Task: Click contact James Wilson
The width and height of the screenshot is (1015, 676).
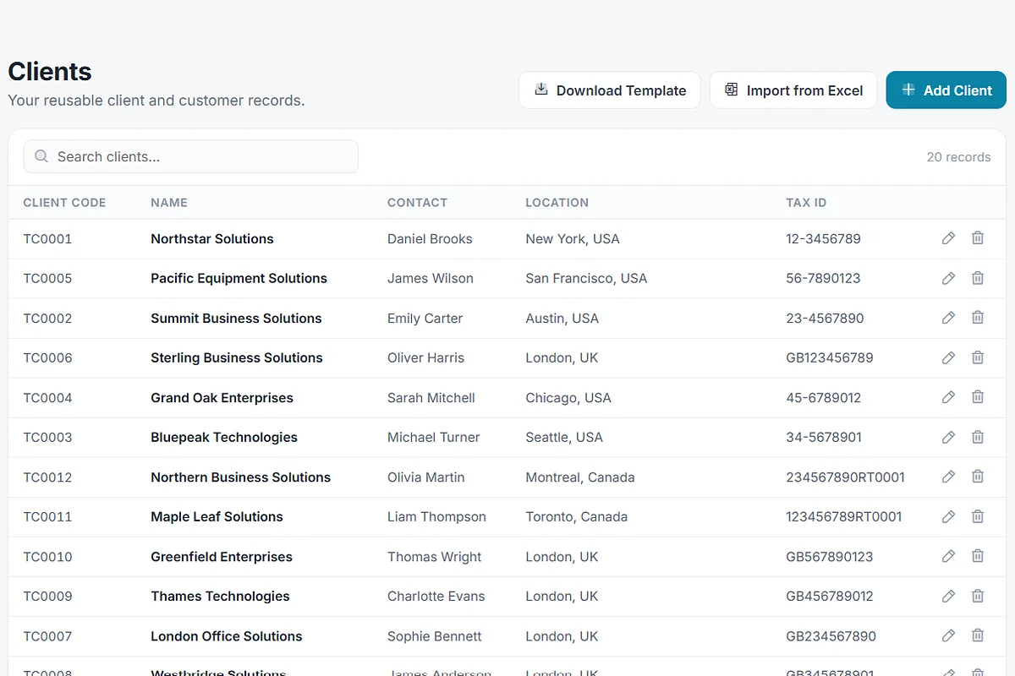Action: pyautogui.click(x=431, y=278)
